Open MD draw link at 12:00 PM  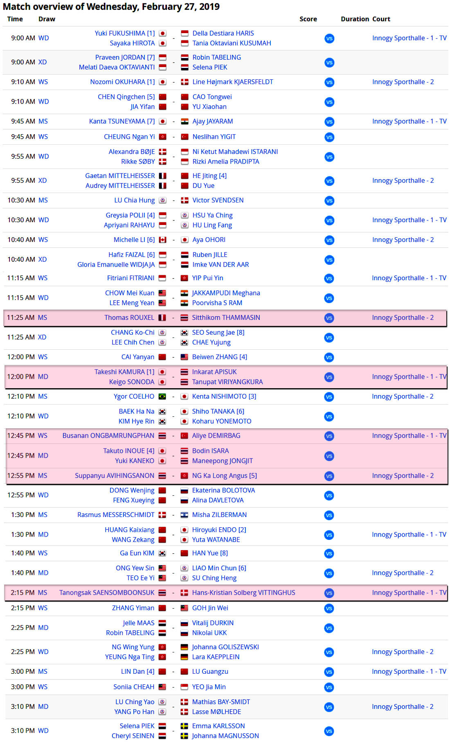pos(43,376)
